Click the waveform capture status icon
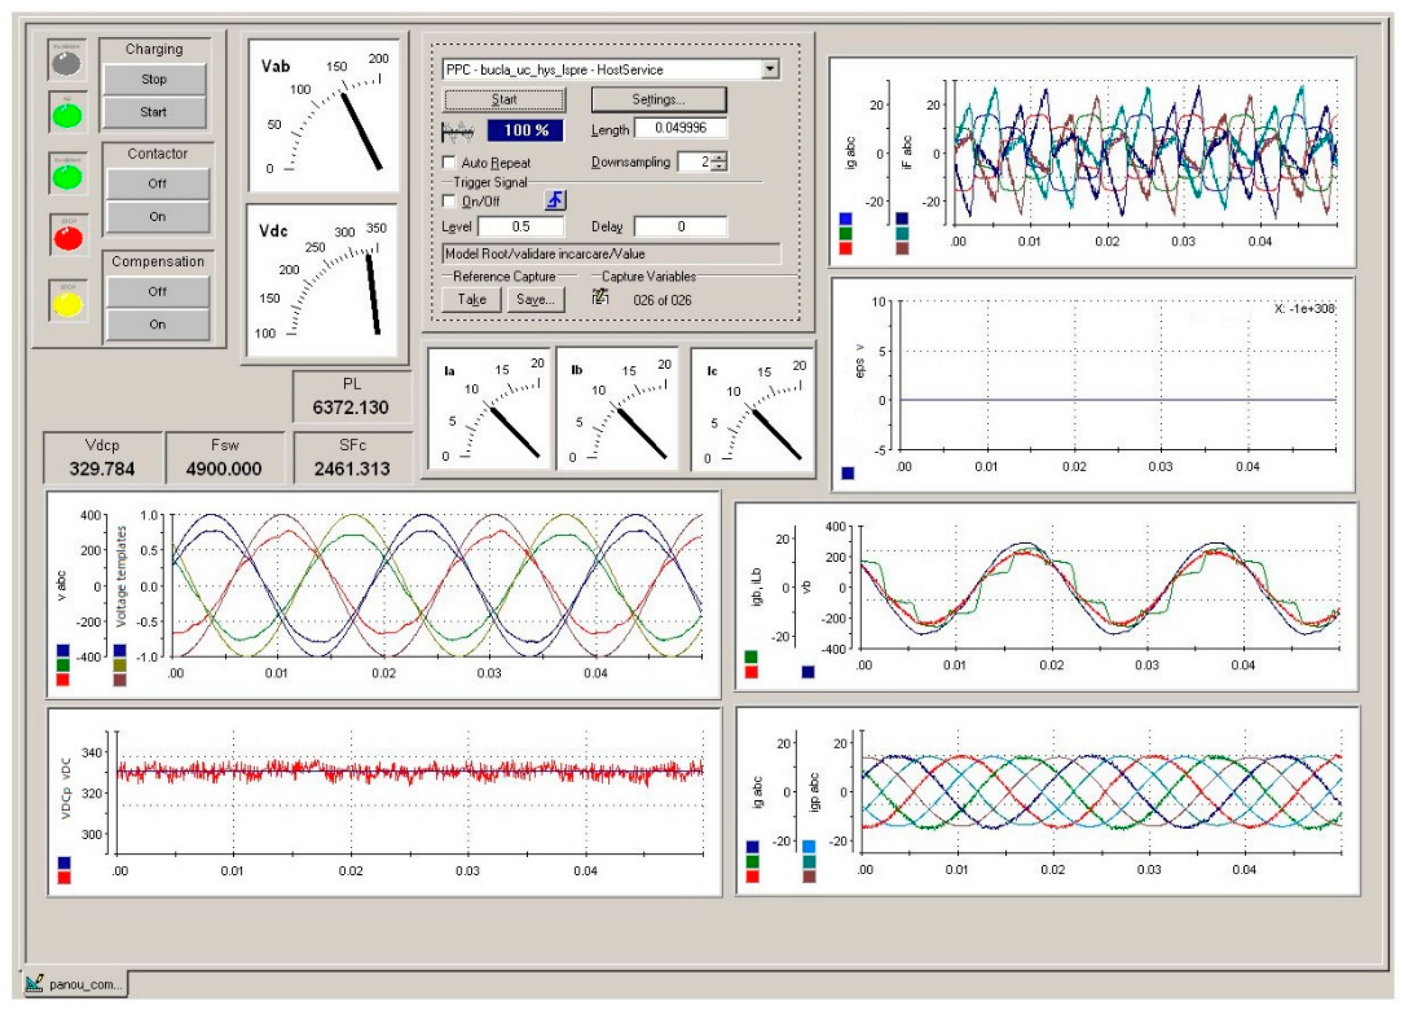The image size is (1406, 1014). point(458,132)
